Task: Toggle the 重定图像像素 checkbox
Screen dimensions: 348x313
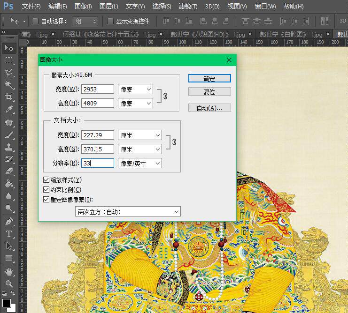Action: (46, 200)
